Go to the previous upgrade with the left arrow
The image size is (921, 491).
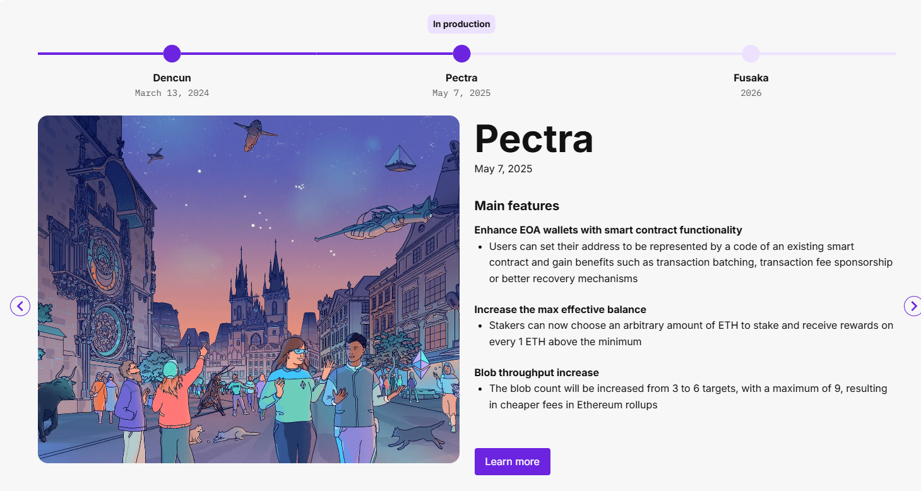pyautogui.click(x=20, y=306)
